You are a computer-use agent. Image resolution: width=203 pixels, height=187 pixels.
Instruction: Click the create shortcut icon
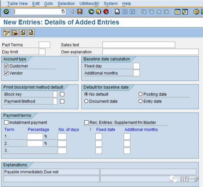coord(185,12)
